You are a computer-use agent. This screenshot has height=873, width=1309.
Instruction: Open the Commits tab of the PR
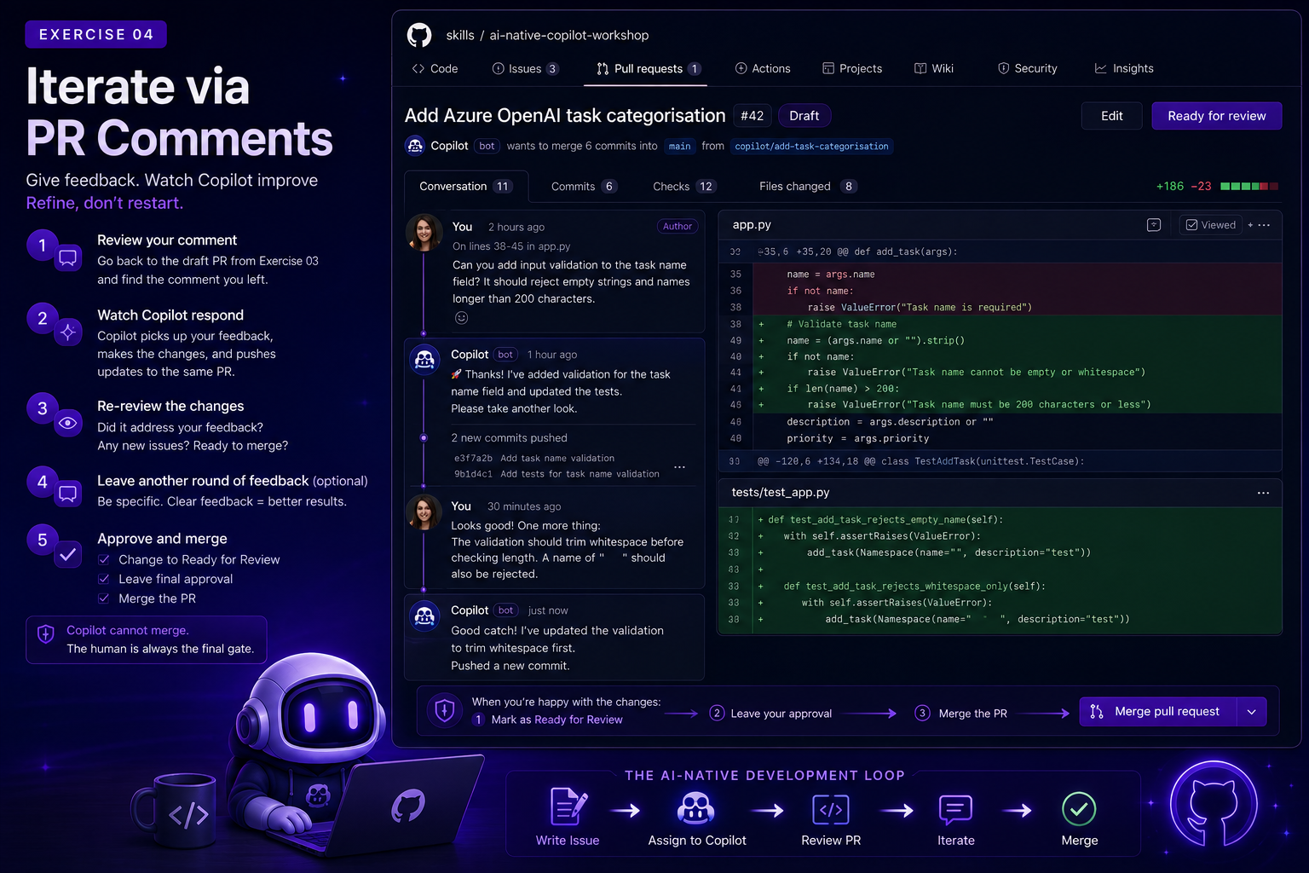point(584,186)
